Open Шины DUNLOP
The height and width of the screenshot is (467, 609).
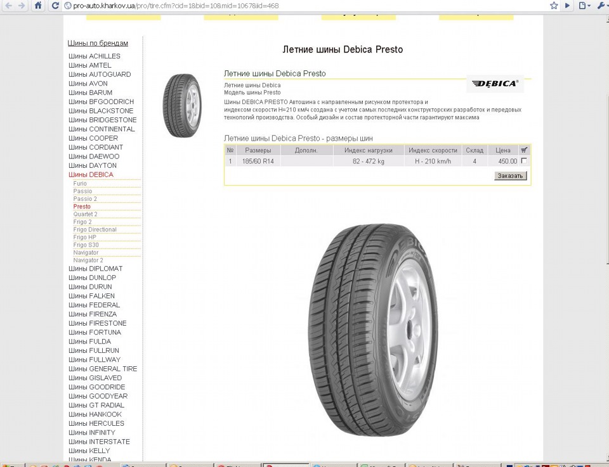(92, 278)
